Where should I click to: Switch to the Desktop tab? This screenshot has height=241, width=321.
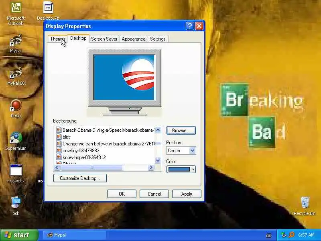(x=78, y=38)
